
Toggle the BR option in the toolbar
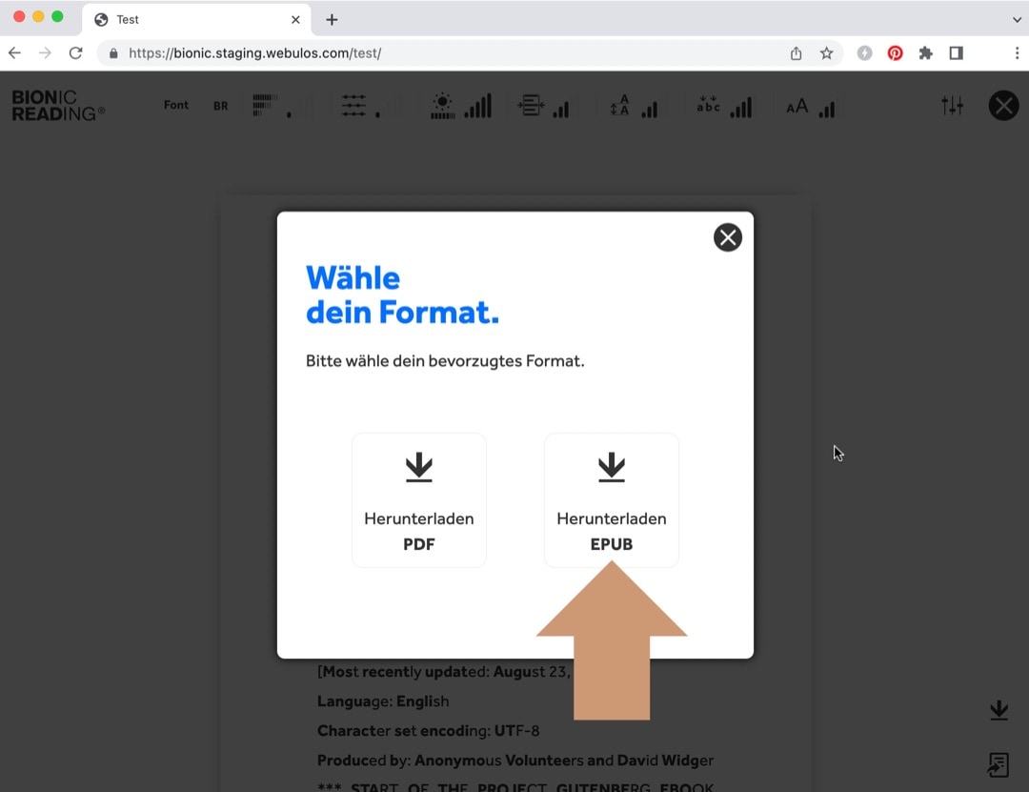[x=220, y=106]
